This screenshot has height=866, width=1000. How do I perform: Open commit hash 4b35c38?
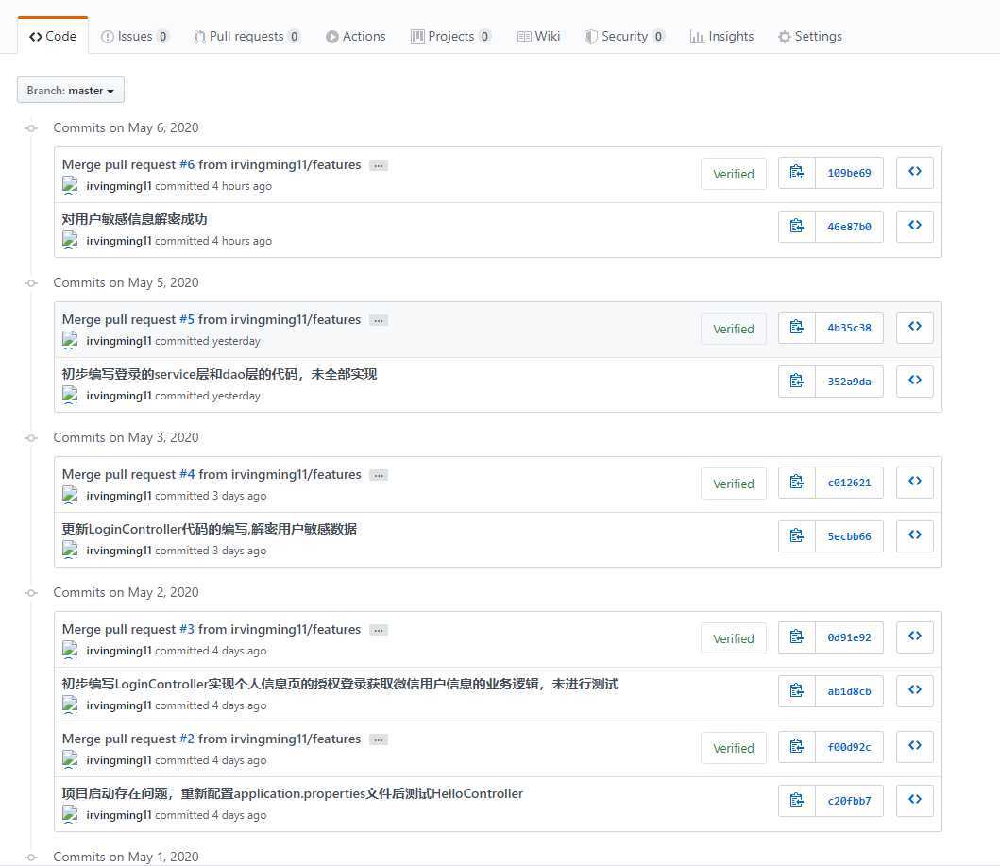coord(850,328)
